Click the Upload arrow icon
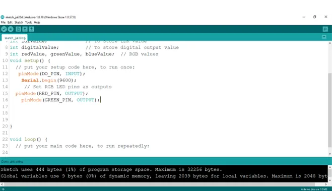 11,29
